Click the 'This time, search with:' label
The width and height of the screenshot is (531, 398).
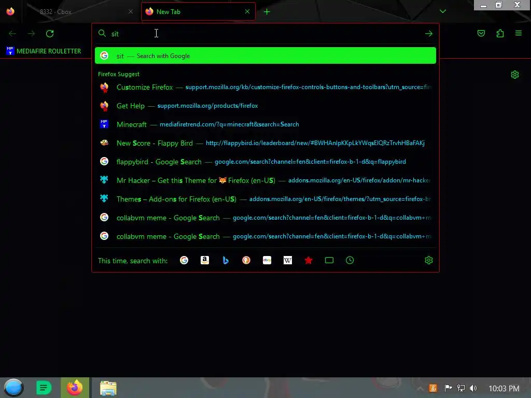coord(133,261)
